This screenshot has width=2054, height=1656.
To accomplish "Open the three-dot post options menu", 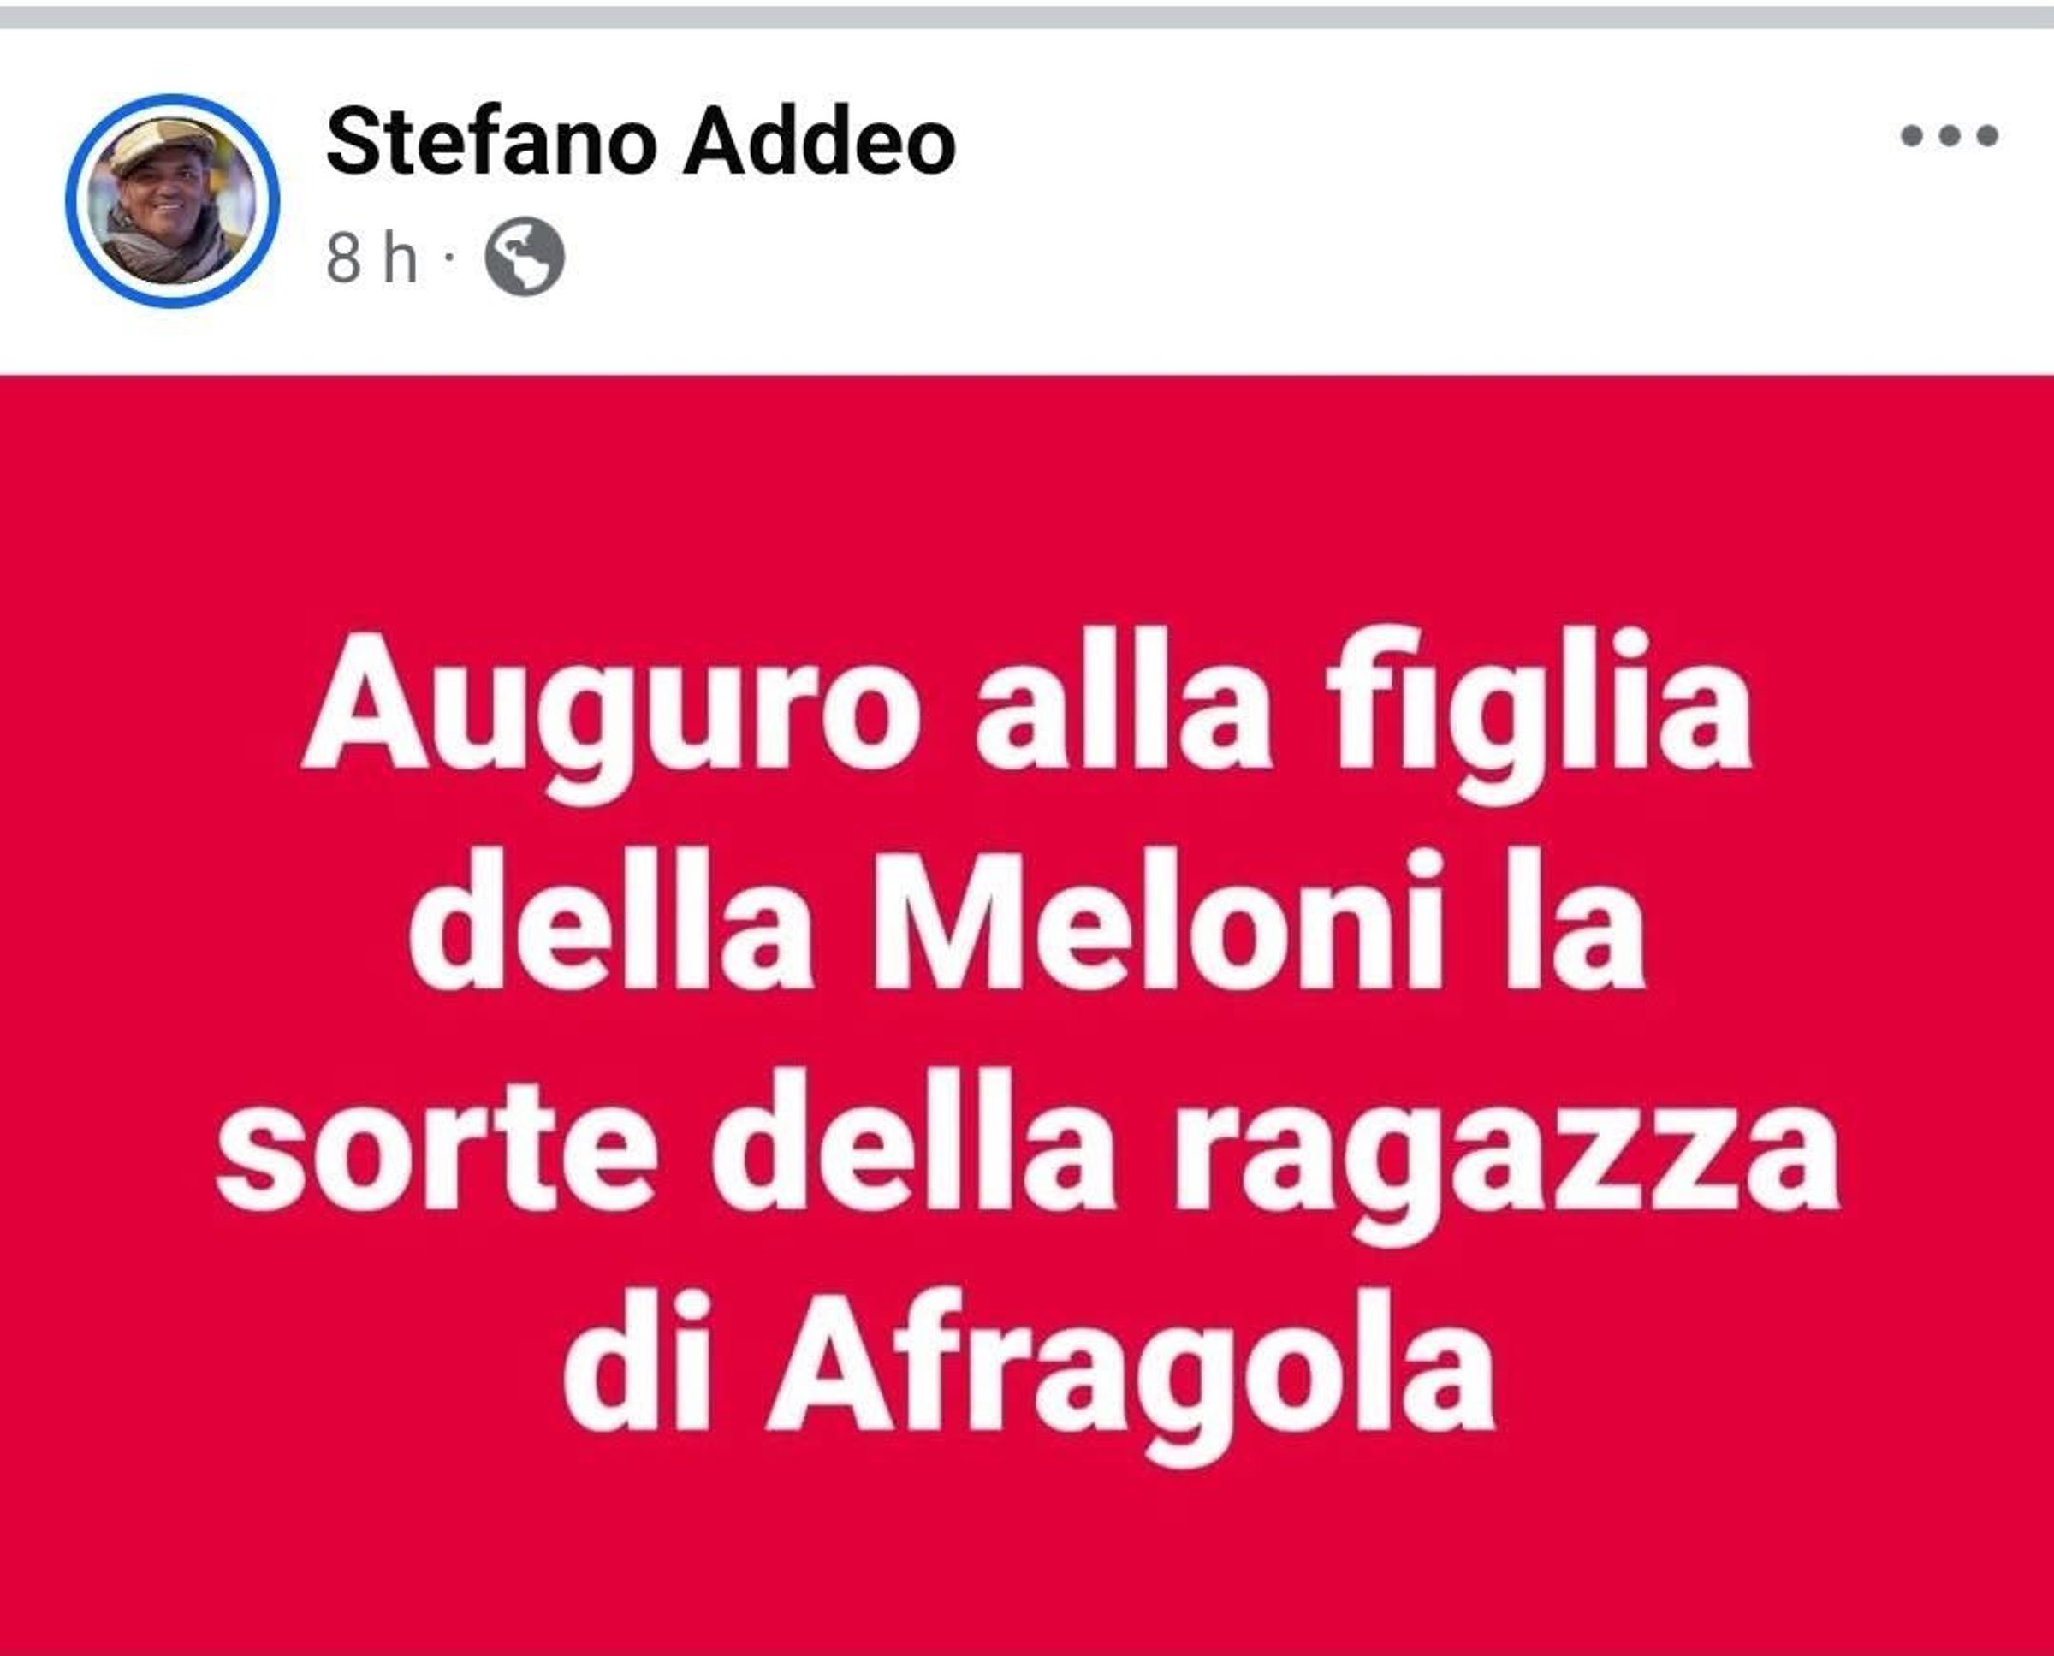I will [x=1948, y=136].
